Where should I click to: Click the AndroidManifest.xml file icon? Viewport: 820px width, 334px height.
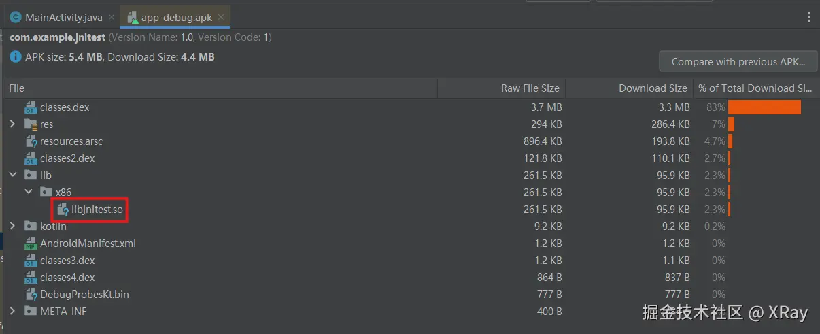31,244
